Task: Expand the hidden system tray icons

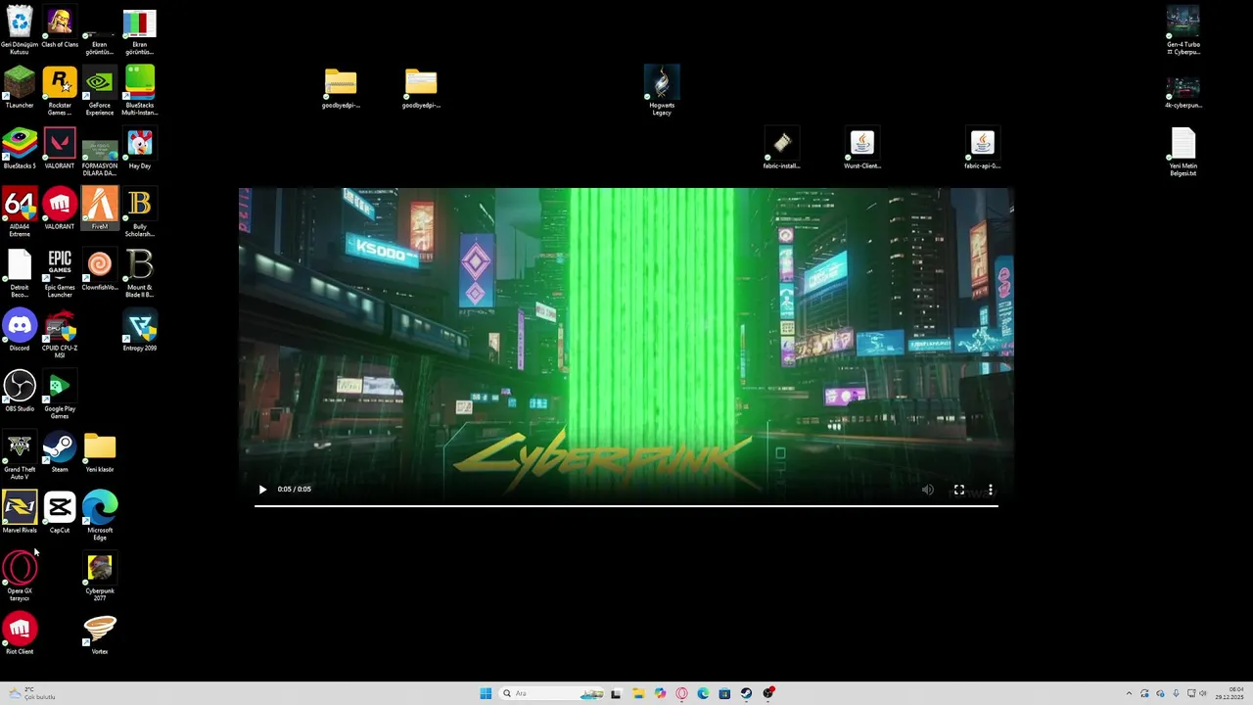Action: point(1129,693)
